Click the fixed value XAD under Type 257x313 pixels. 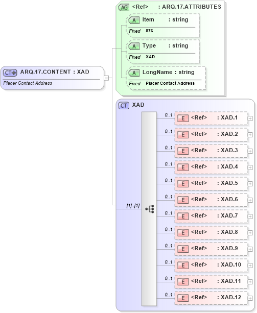tap(150, 57)
